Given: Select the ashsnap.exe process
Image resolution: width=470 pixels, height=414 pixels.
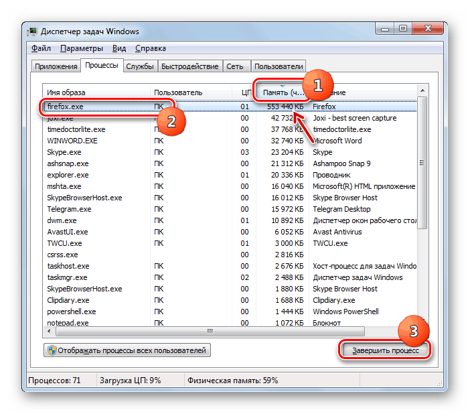Looking at the screenshot, I should click(x=230, y=164).
